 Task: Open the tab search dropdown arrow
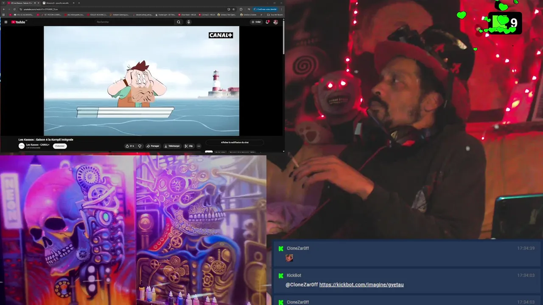coord(3,3)
